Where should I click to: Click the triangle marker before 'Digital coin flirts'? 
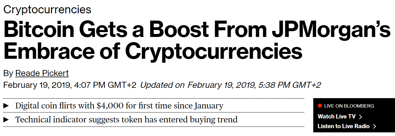(x=6, y=106)
